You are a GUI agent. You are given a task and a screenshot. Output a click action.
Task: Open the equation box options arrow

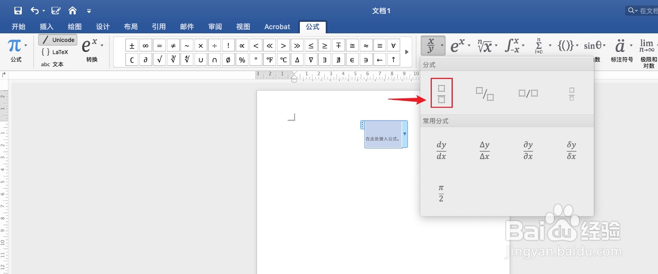click(x=405, y=134)
